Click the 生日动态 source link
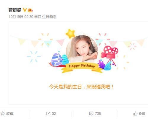 tap(49, 17)
